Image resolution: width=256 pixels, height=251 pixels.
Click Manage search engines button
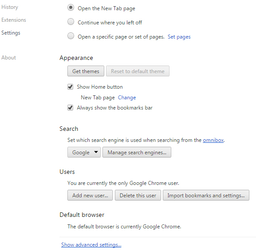pyautogui.click(x=137, y=152)
